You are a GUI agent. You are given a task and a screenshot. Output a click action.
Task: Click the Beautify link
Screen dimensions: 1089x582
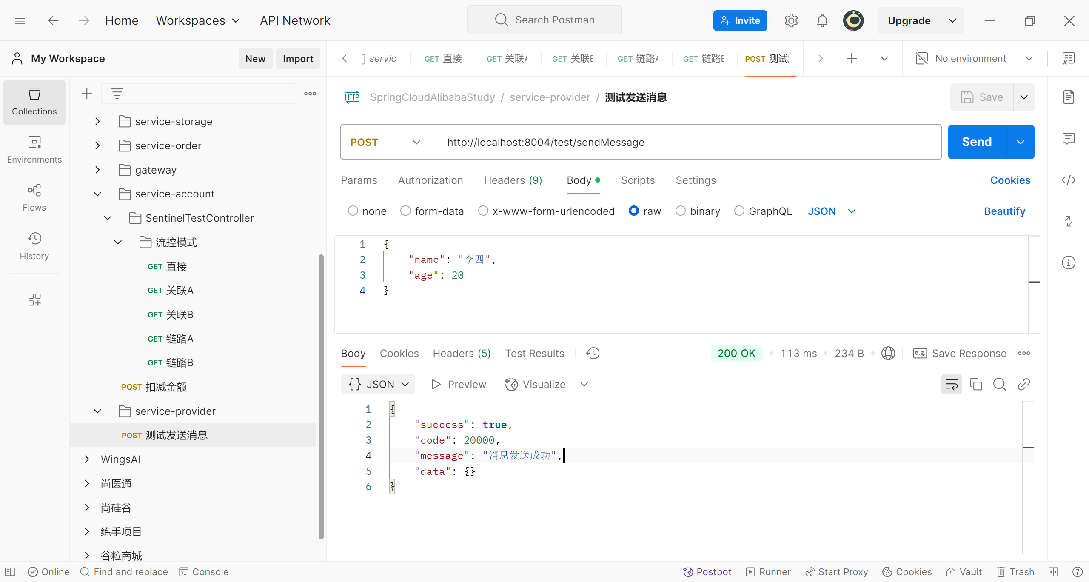pos(1004,211)
